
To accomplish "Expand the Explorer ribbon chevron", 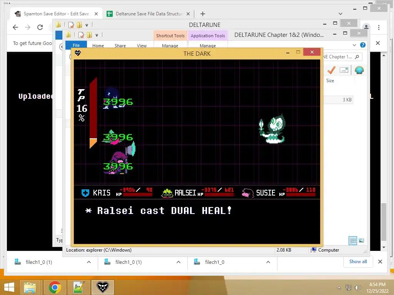I will [x=354, y=45].
